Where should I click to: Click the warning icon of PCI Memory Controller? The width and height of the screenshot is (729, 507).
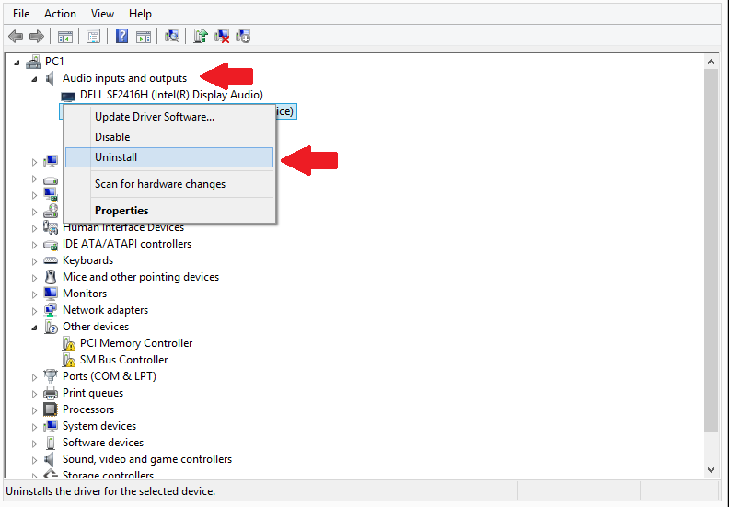click(69, 343)
